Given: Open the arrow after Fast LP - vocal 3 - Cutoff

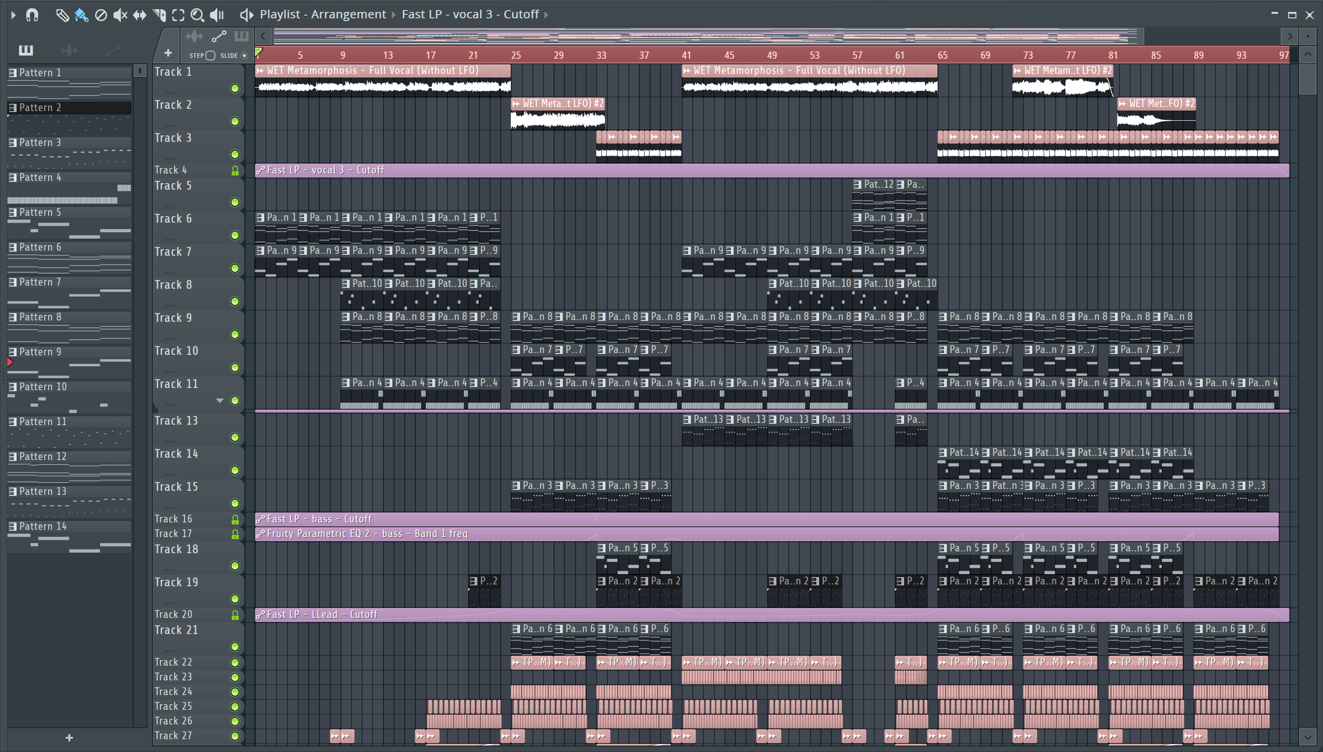Looking at the screenshot, I should 546,15.
